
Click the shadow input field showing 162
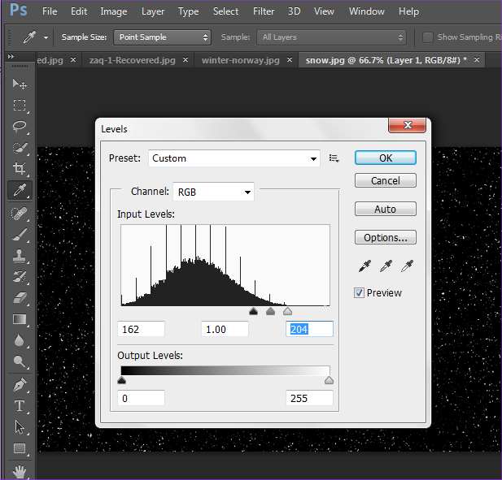coord(142,329)
